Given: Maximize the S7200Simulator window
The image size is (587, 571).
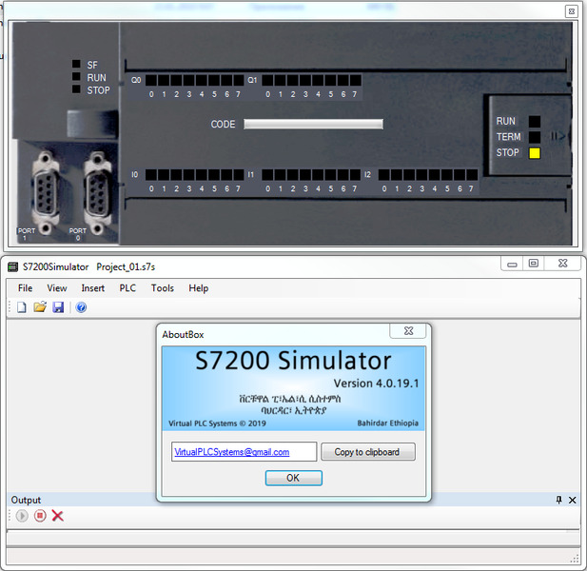Looking at the screenshot, I should click(x=534, y=264).
